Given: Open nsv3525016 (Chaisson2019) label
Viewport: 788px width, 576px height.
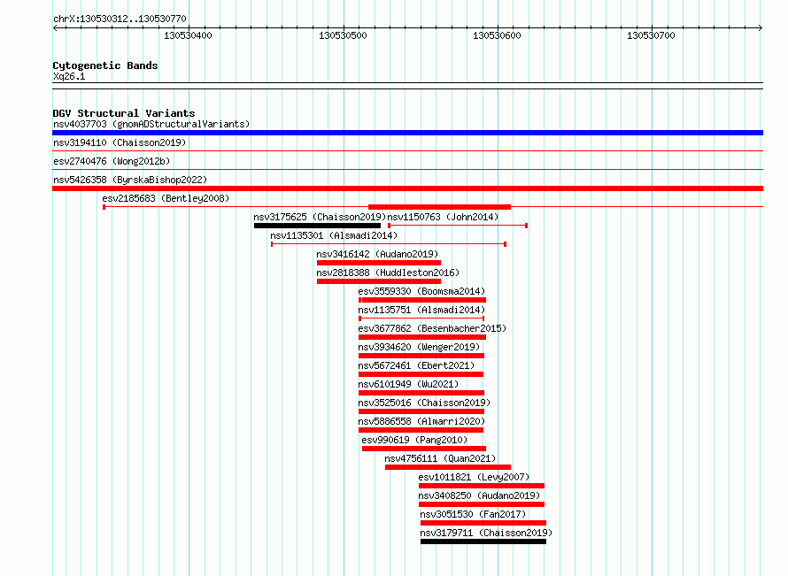Looking at the screenshot, I should click(x=424, y=403).
